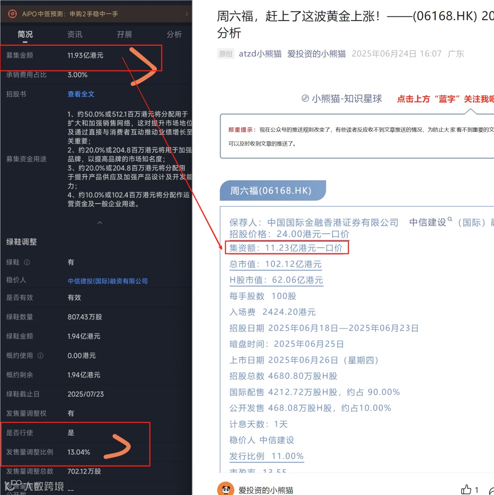Select the 13.04% adjustment ratio value
The image size is (494, 495).
tap(79, 452)
